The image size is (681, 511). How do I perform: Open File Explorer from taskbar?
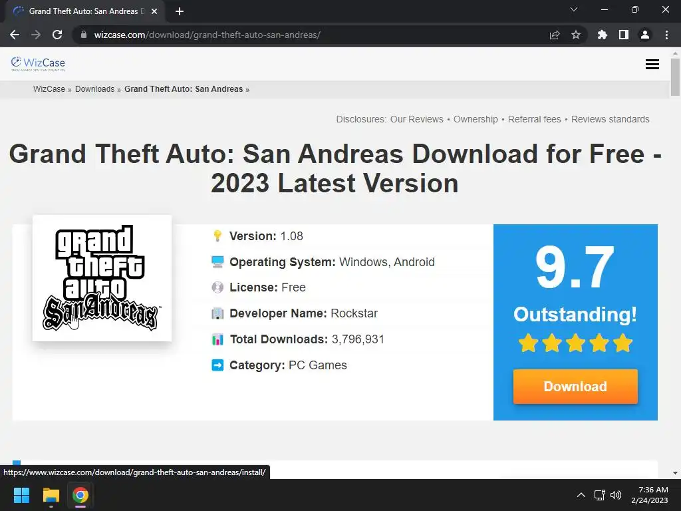(51, 495)
